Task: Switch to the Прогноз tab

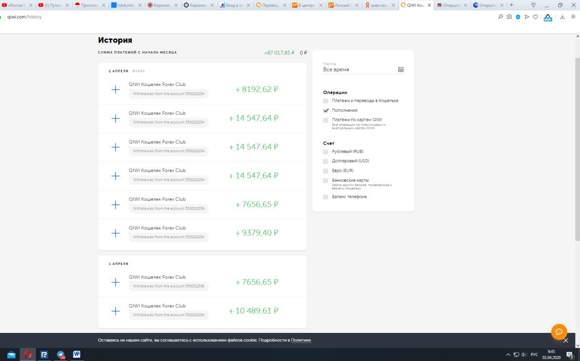Action: tap(90, 5)
